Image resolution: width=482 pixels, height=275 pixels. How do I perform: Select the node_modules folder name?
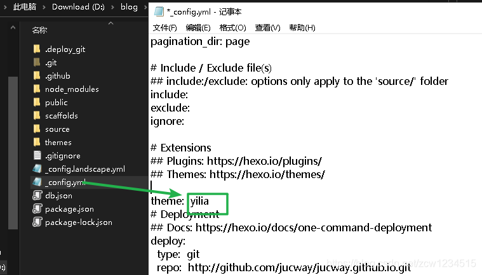pos(72,89)
